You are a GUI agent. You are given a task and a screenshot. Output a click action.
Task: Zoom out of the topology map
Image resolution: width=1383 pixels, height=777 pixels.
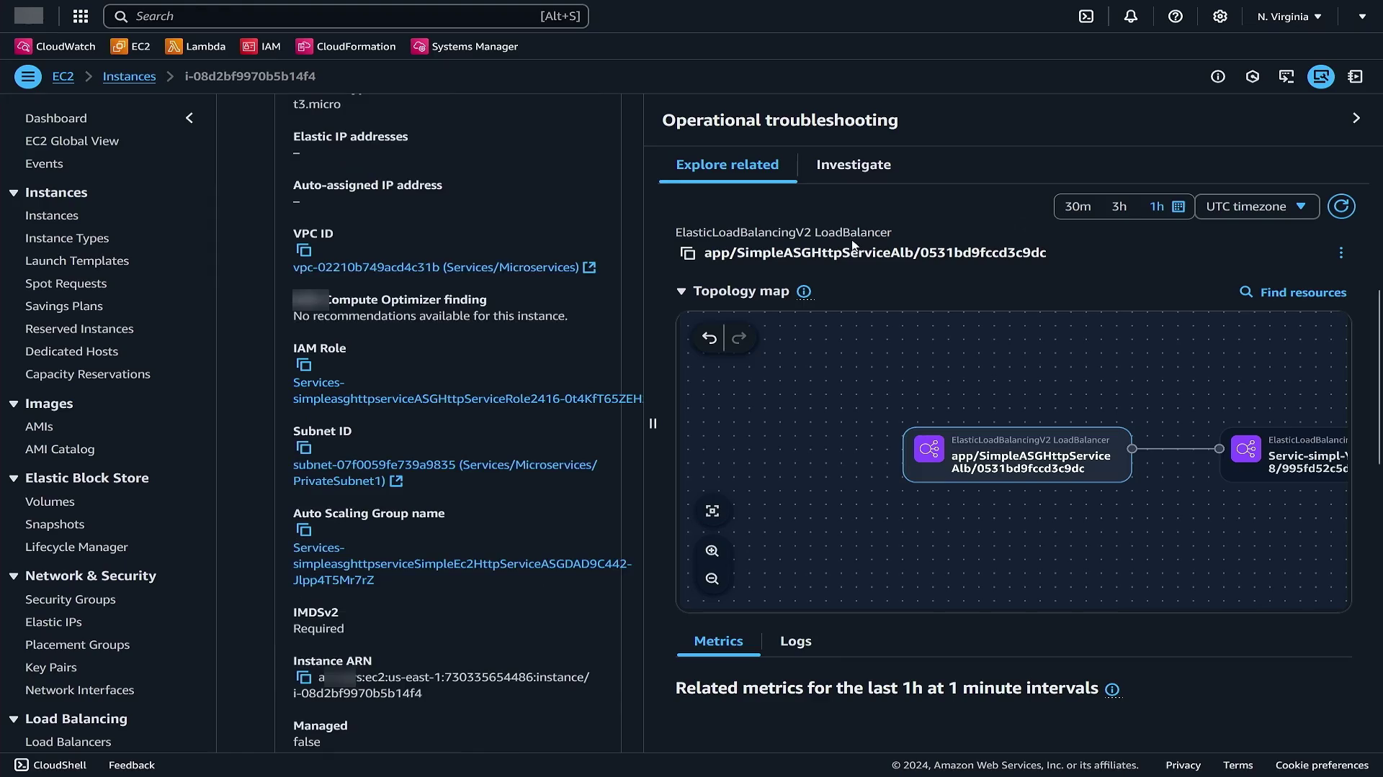[712, 578]
